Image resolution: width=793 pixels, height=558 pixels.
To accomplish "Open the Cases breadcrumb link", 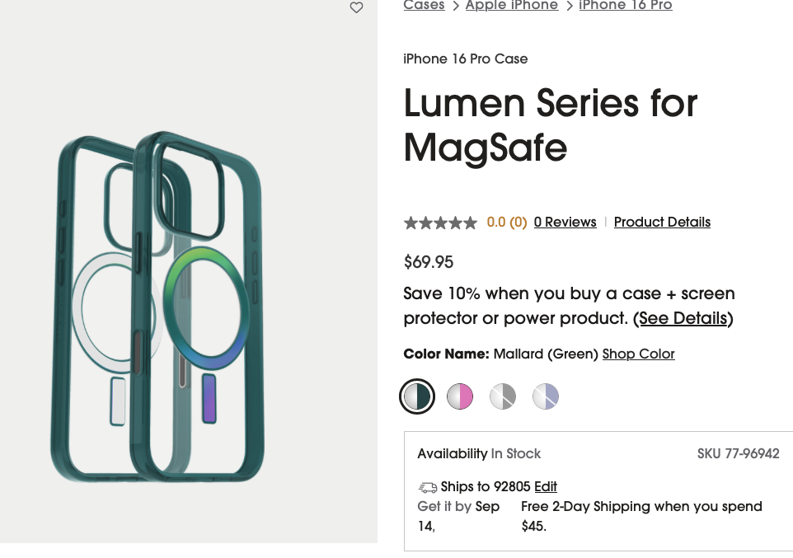I will 424,6.
